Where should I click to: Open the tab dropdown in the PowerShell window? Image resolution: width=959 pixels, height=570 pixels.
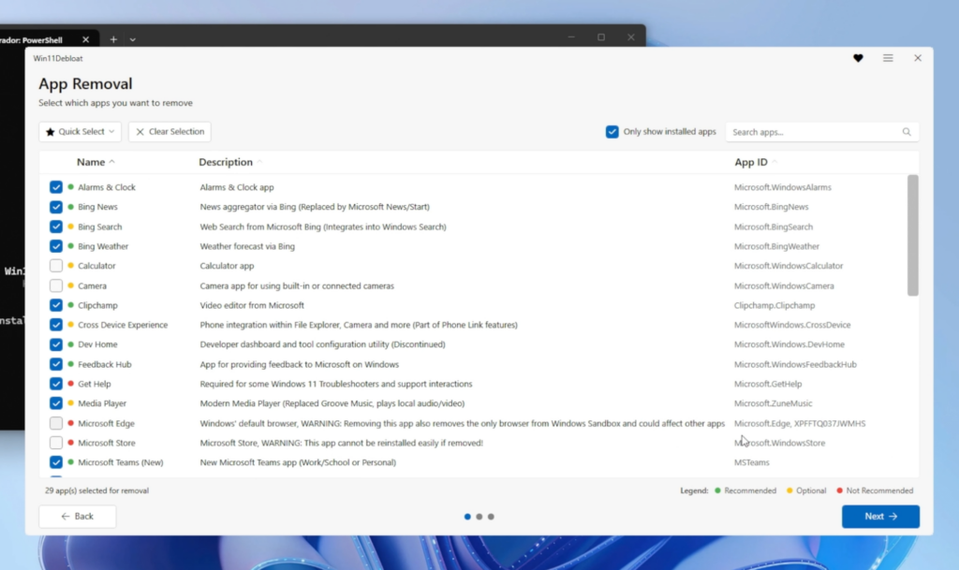[x=133, y=39]
